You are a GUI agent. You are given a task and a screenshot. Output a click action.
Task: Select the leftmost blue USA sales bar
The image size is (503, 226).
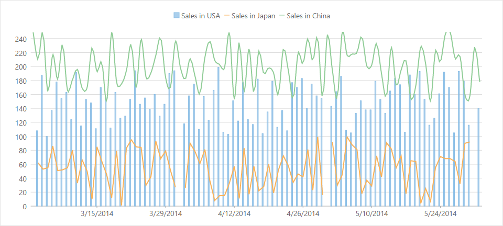(x=37, y=168)
